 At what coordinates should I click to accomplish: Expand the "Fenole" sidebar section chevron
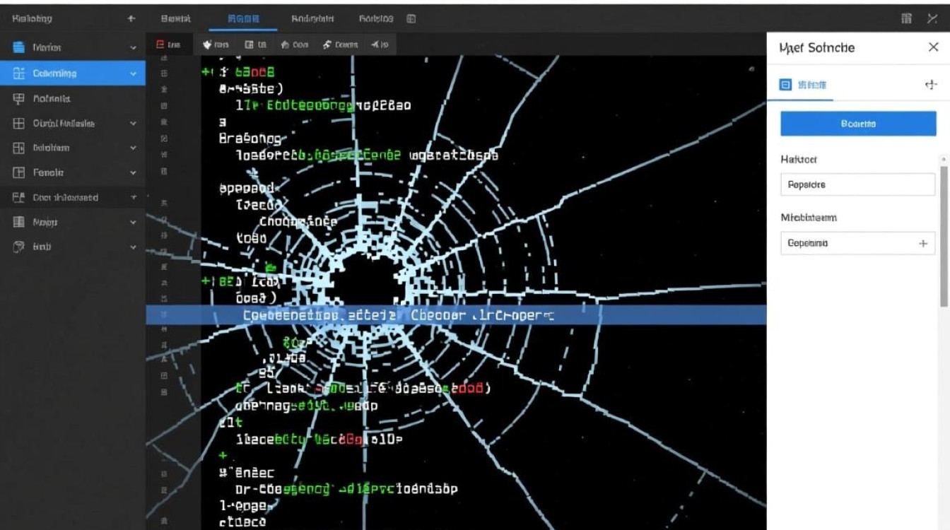tap(133, 172)
